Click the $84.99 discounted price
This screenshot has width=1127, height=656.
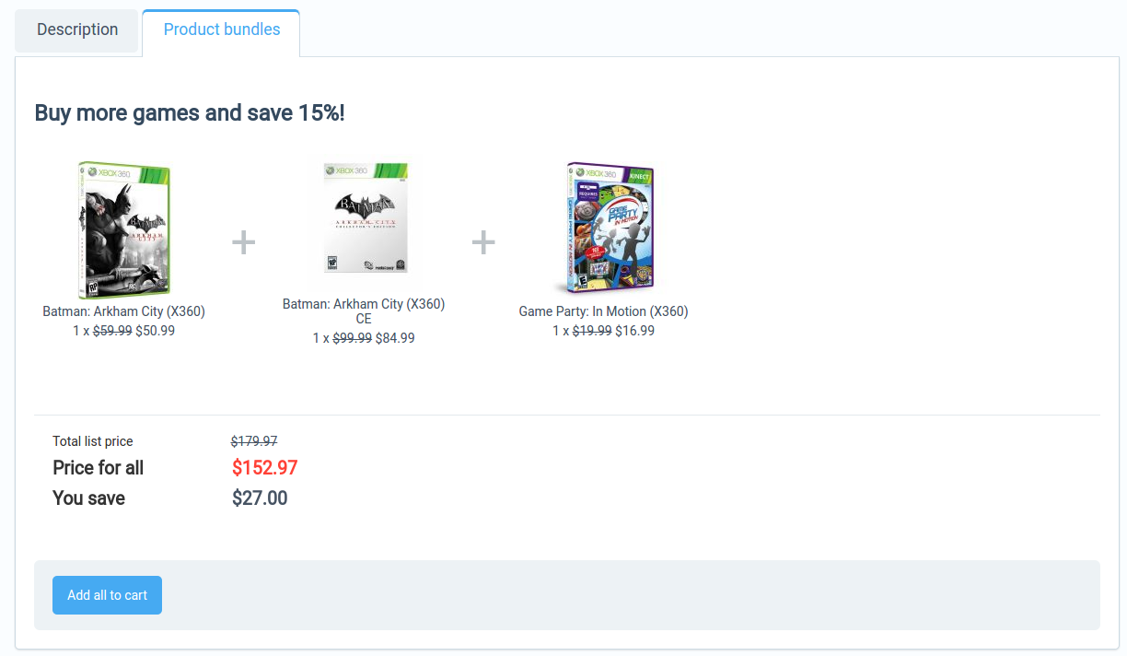coord(395,338)
